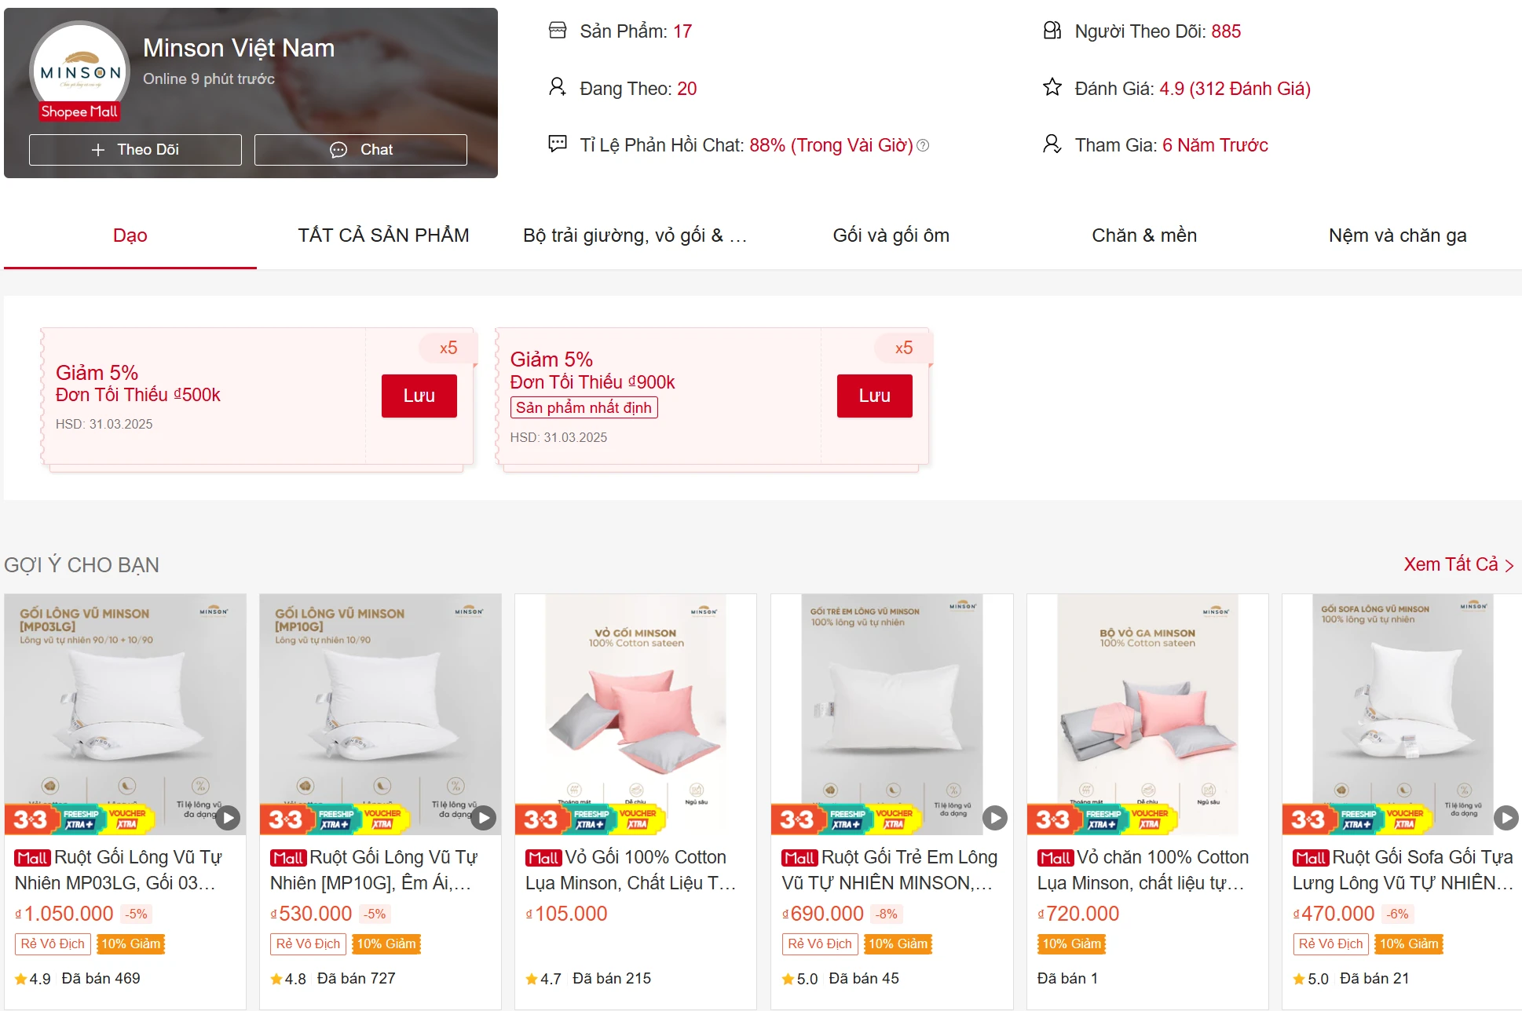Play video on sofa feather pillow product
The height and width of the screenshot is (1011, 1522).
tap(1506, 818)
